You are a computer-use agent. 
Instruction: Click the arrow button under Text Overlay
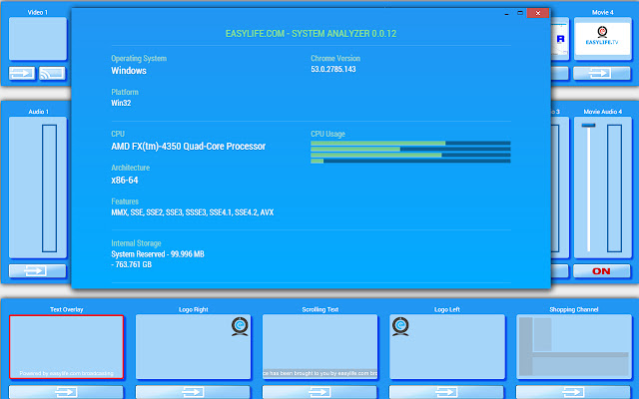pyautogui.click(x=66, y=392)
